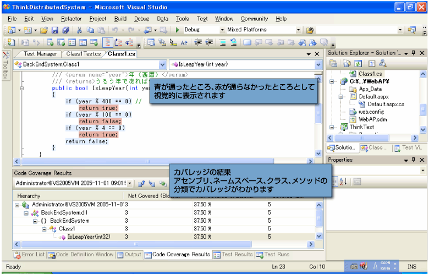Viewport: 429px width, 275px height.
Task: Open the coverage run selection dropdown
Action: click(x=130, y=183)
